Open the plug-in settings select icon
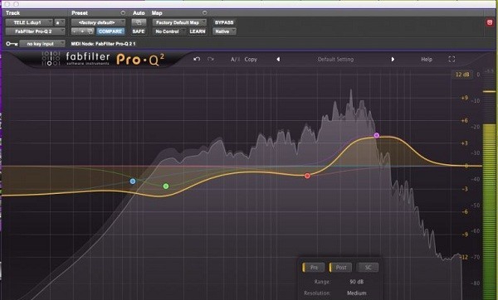The image size is (498, 300). 90,31
